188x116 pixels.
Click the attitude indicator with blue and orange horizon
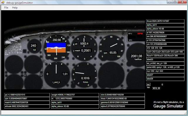(x=56, y=48)
